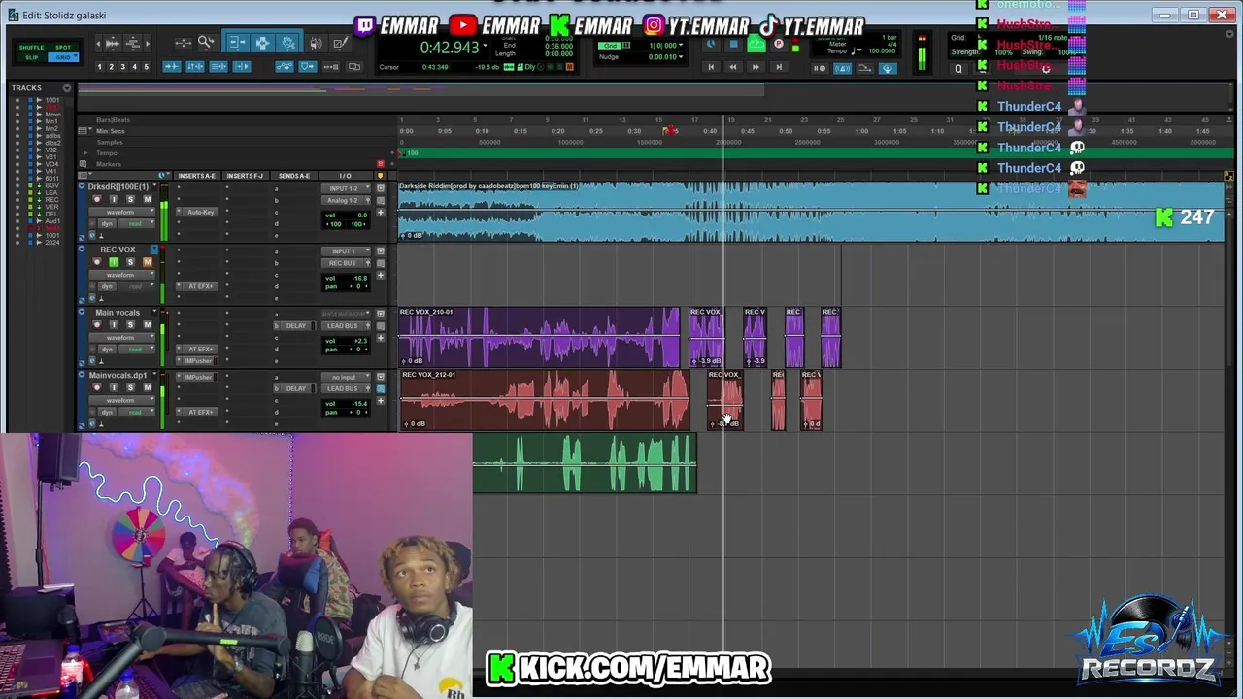The width and height of the screenshot is (1243, 699).
Task: Click horizontal audio zoom waveform button
Action: pos(112,43)
